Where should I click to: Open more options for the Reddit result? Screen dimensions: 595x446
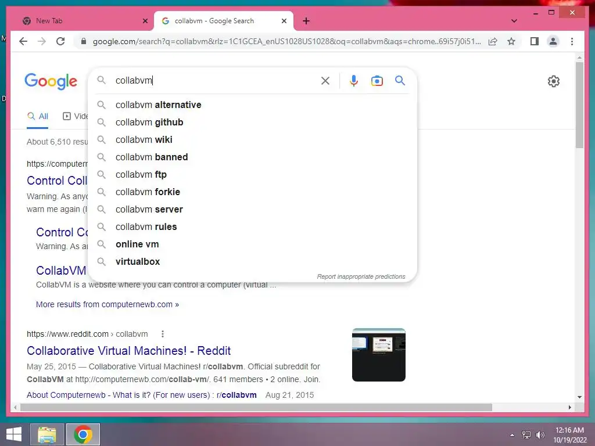(163, 334)
